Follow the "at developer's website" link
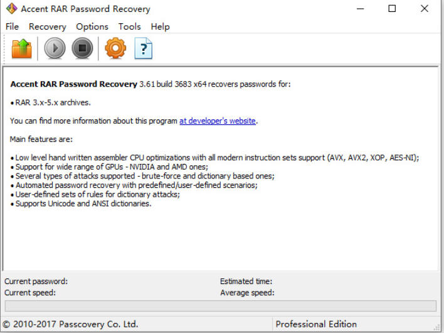The height and width of the screenshot is (333, 444). [x=218, y=121]
